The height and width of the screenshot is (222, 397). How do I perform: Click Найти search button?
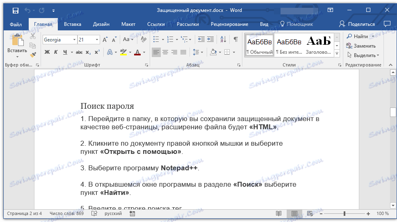pyautogui.click(x=357, y=37)
